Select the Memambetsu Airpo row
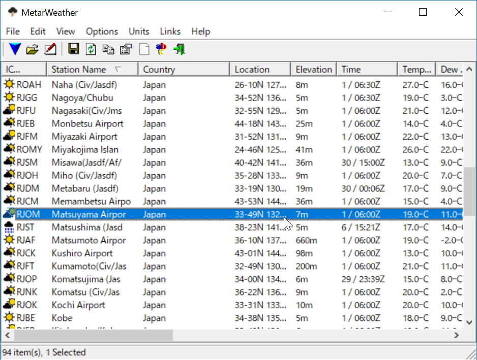 [232, 201]
